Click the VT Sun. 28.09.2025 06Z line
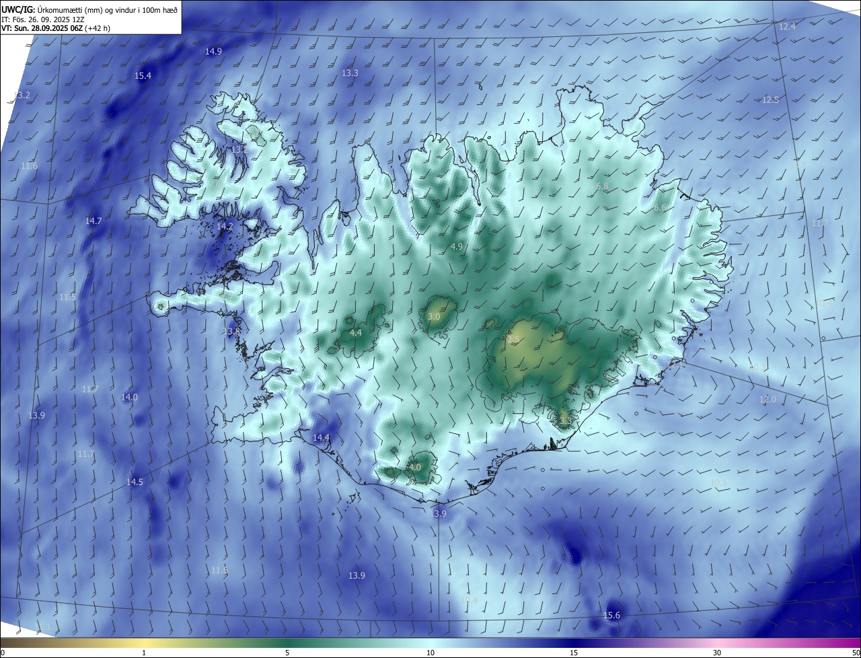The image size is (861, 658). (56, 29)
